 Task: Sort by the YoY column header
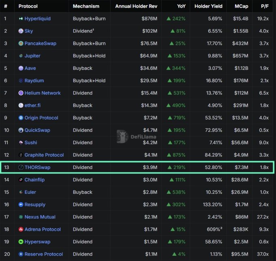(181, 6)
